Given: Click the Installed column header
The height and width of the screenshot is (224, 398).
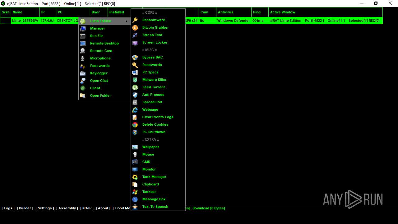Looking at the screenshot, I should [119, 12].
